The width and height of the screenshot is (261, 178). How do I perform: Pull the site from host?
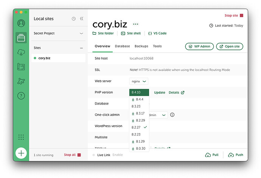[x=212, y=155]
